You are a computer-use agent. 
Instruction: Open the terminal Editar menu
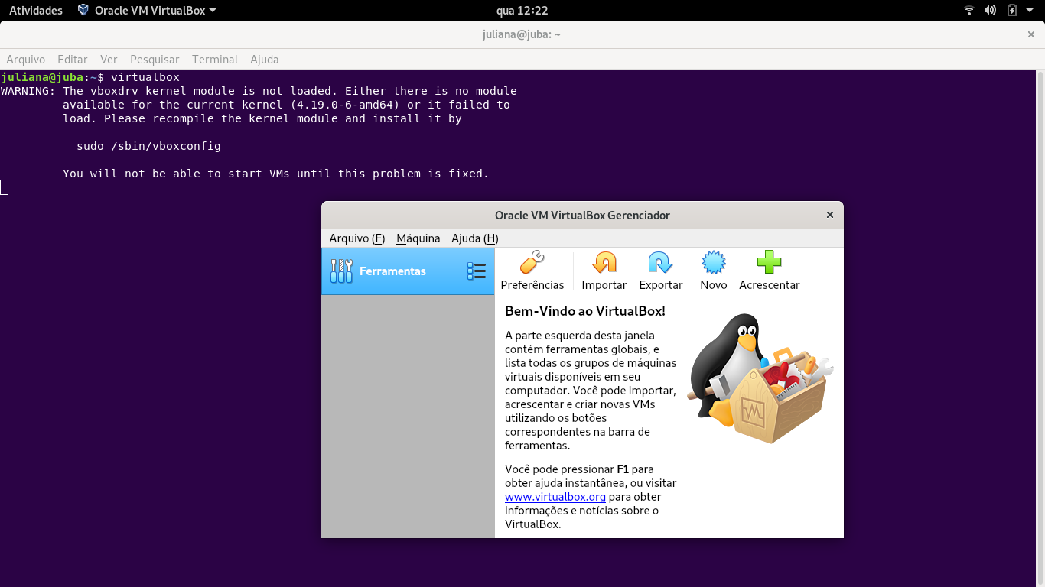[73, 60]
